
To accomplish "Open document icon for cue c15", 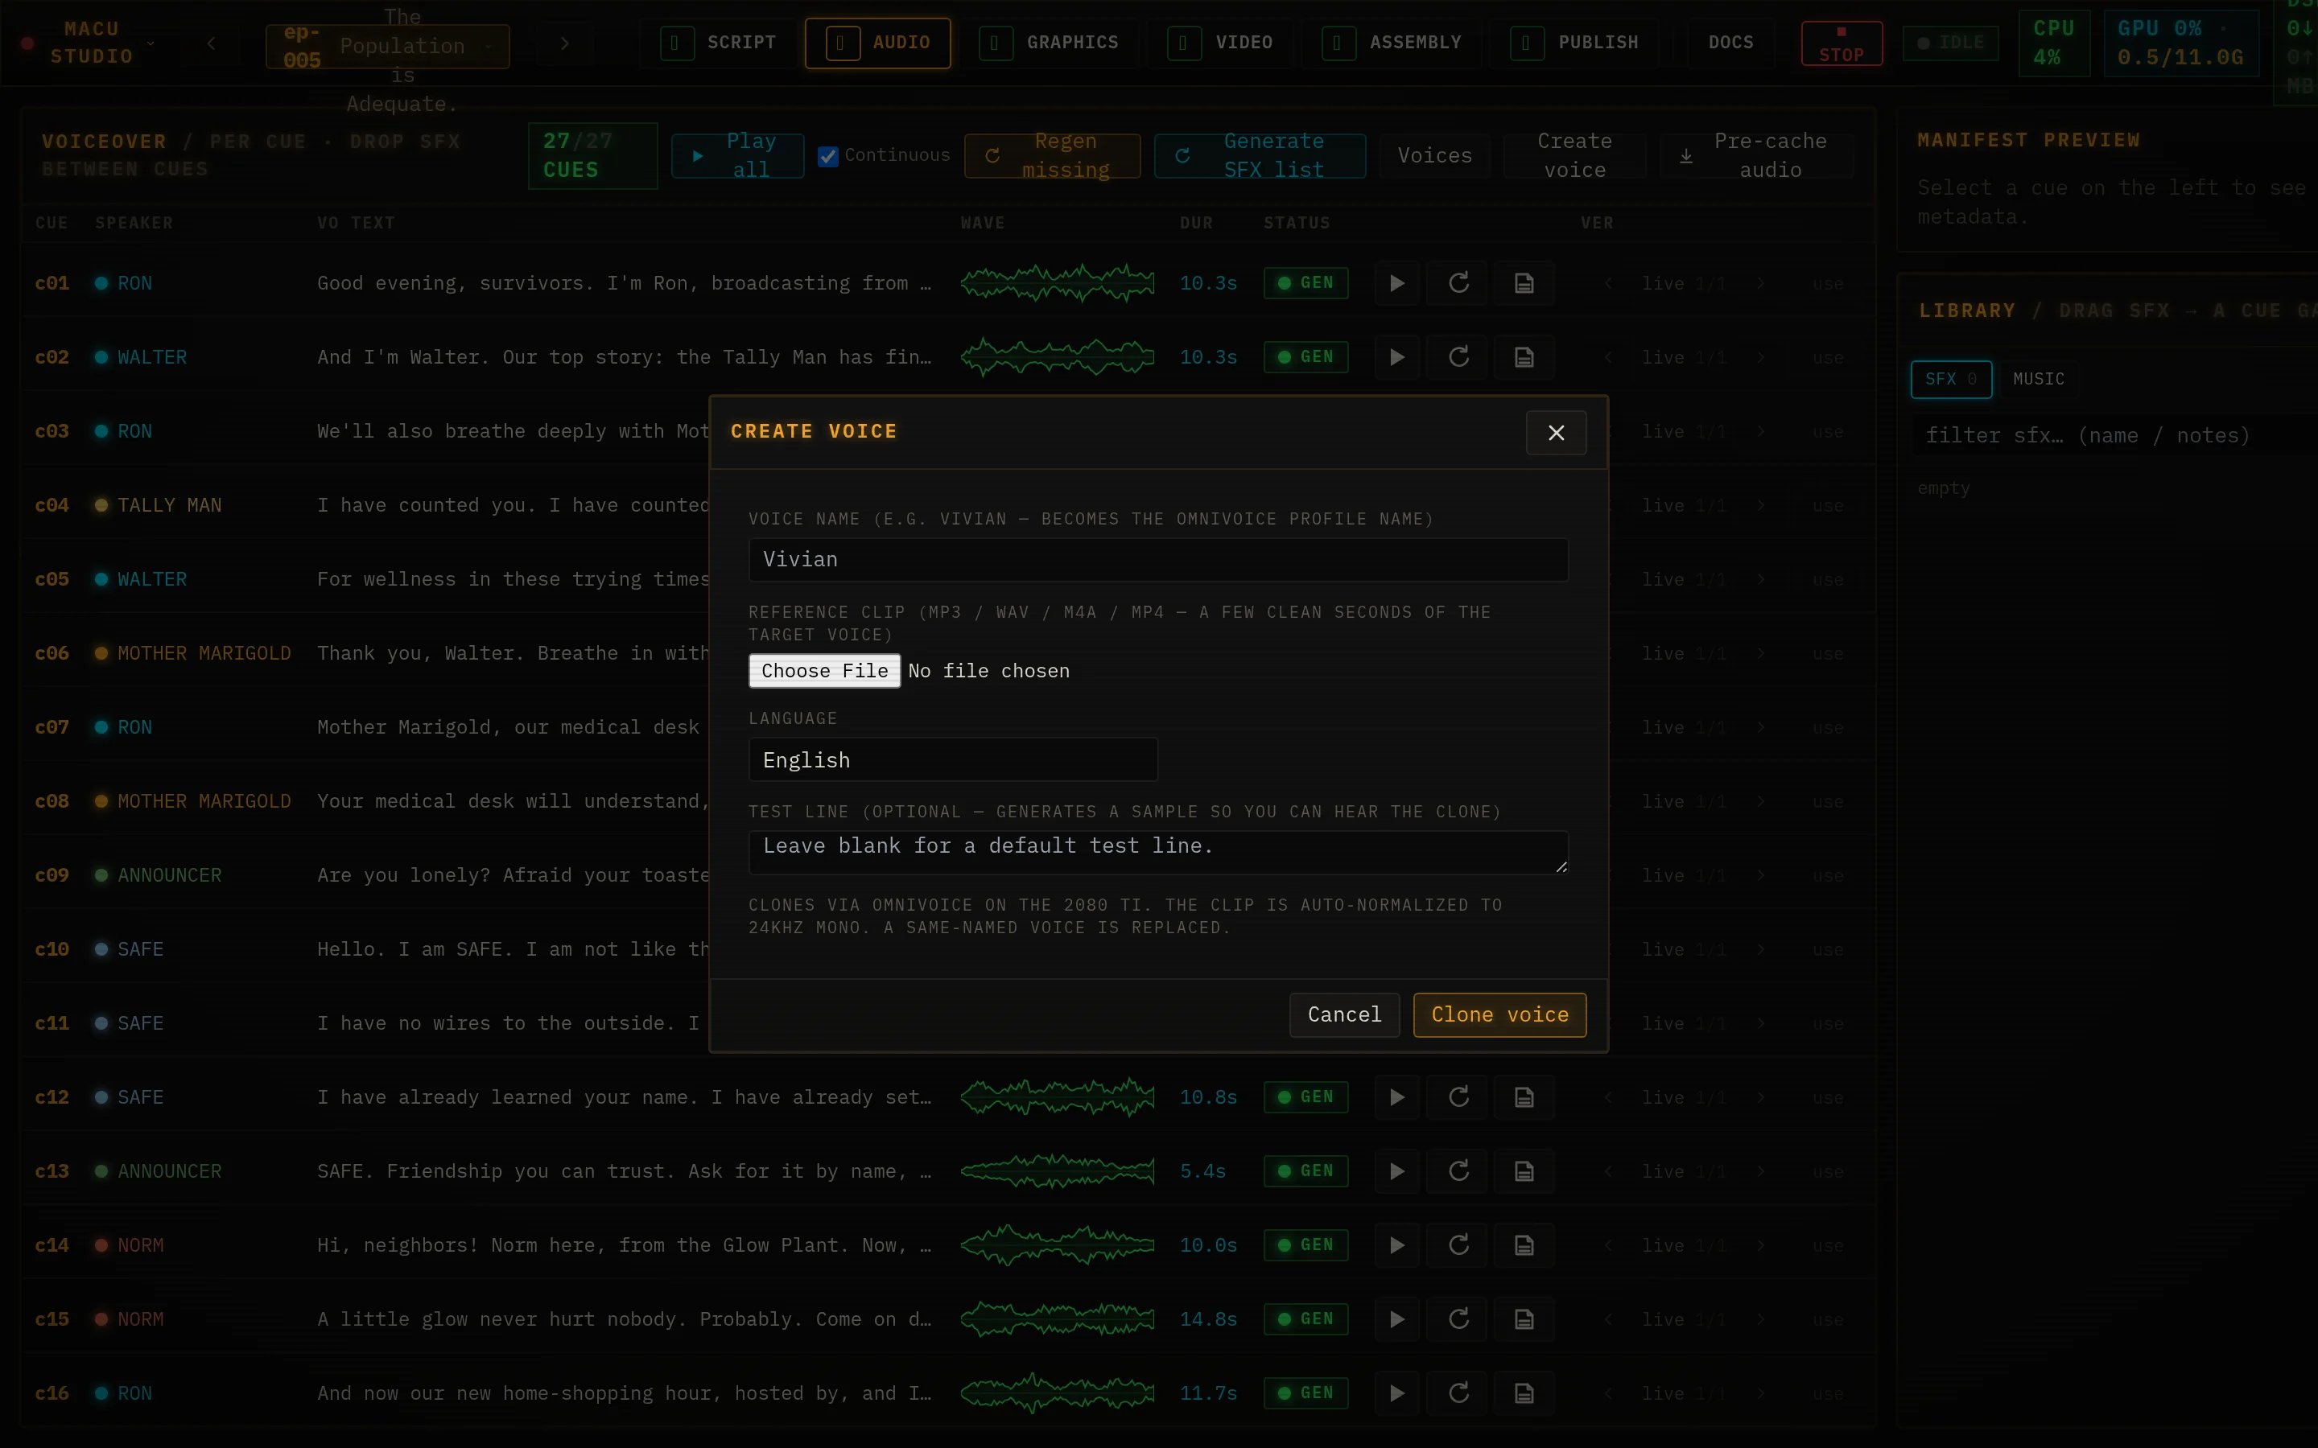I will pyautogui.click(x=1524, y=1319).
